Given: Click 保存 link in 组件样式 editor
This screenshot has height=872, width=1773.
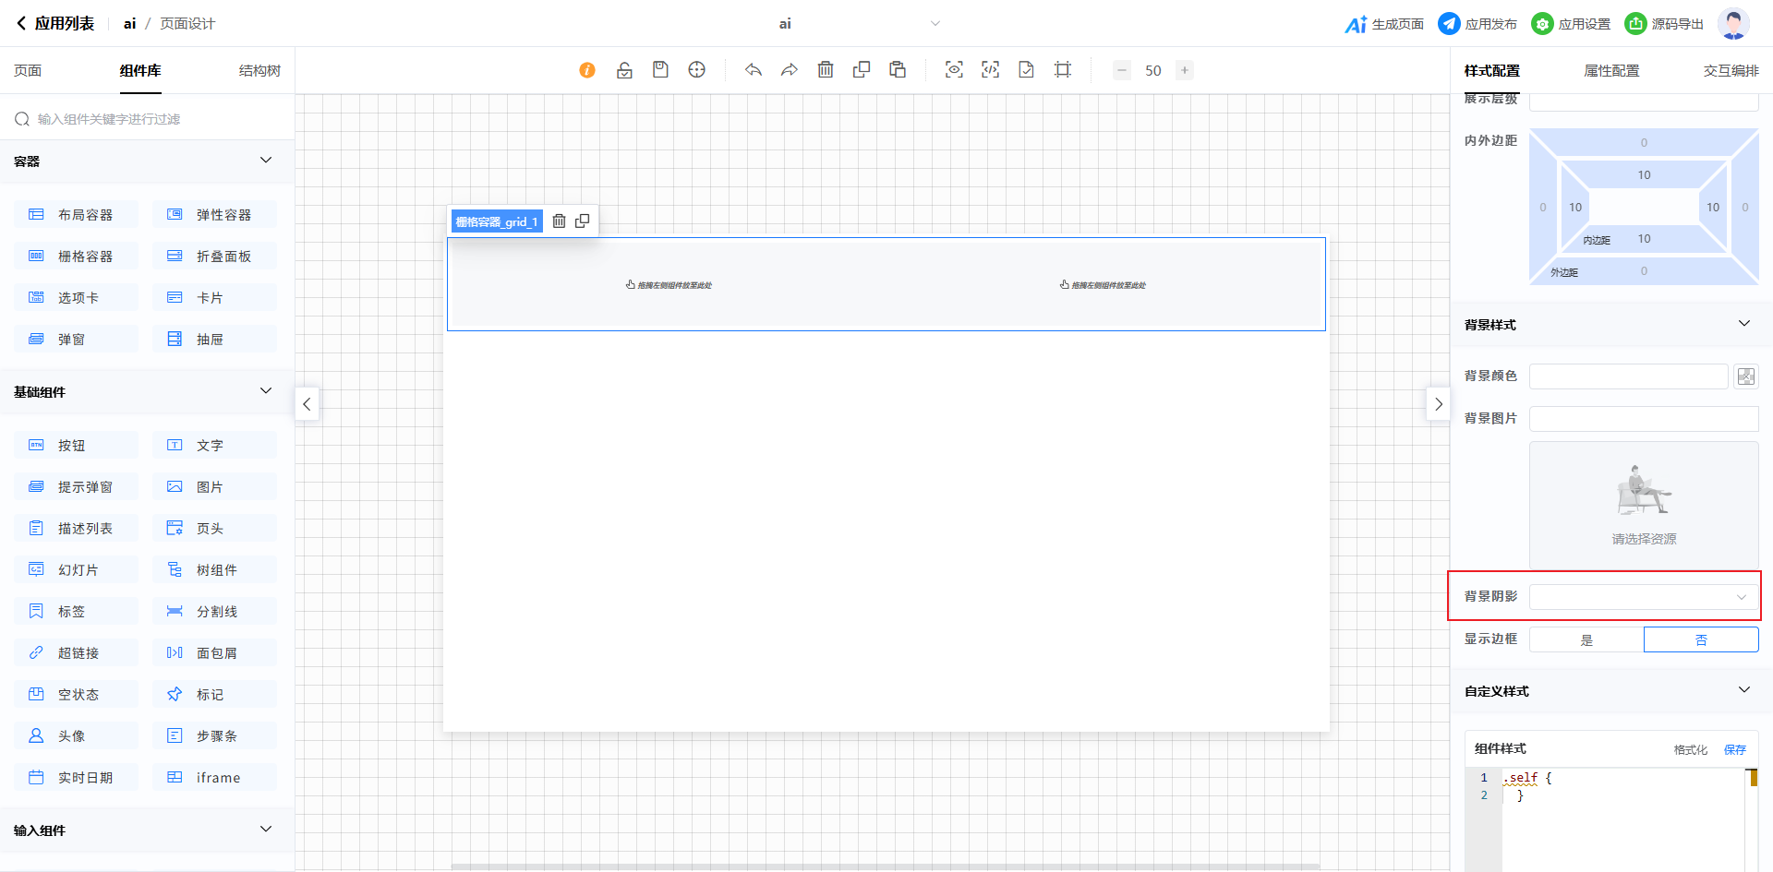Looking at the screenshot, I should click(1735, 749).
